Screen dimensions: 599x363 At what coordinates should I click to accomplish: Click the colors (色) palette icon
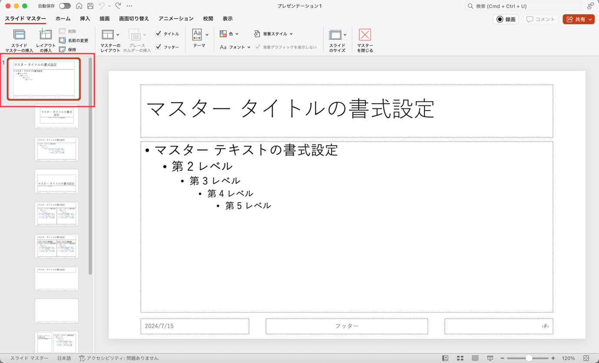(223, 33)
